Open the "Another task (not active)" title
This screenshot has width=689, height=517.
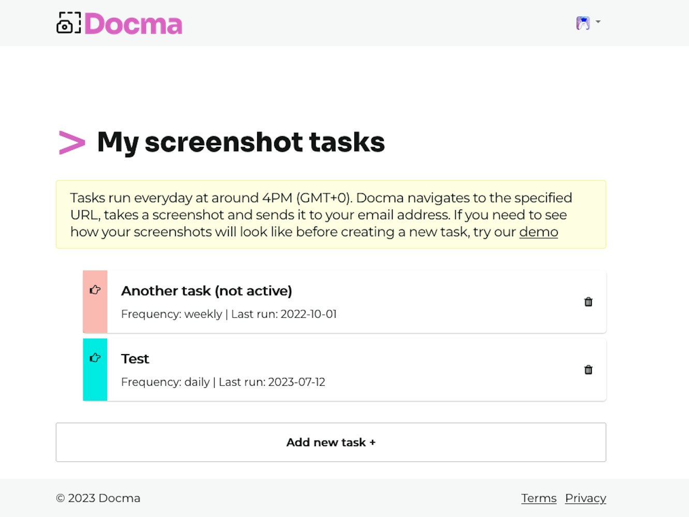click(206, 291)
